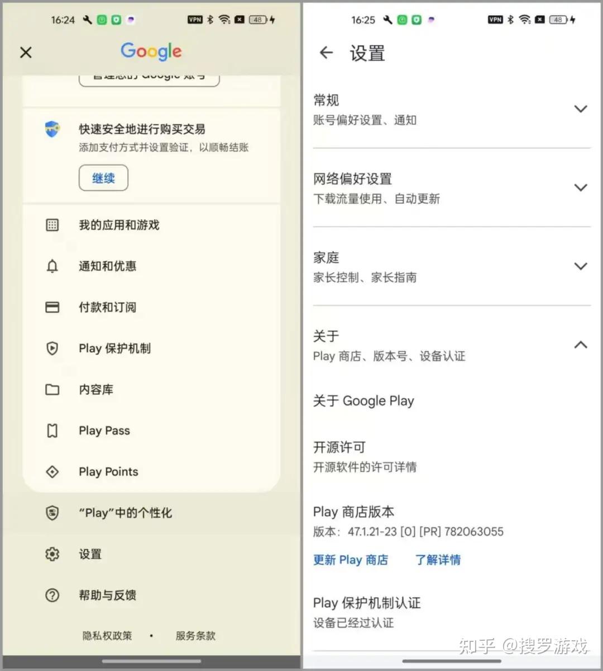Click the 了解详情 link
This screenshot has width=603, height=671.
coord(438,560)
